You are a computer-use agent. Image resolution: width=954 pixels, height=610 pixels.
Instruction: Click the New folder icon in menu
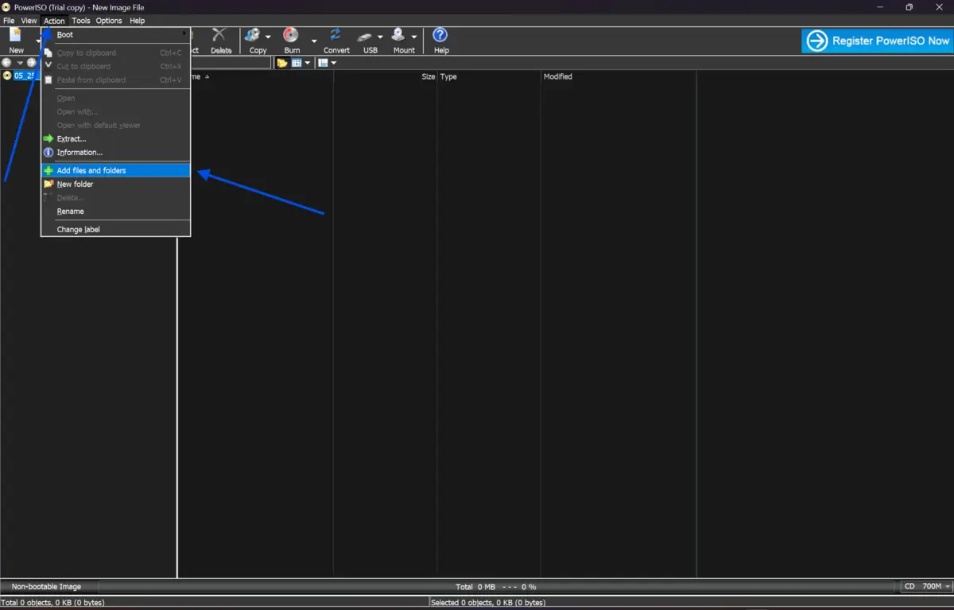48,184
